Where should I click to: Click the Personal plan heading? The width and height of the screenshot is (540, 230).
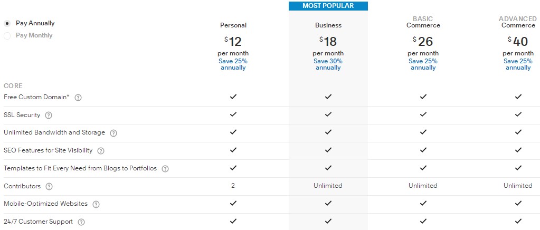233,25
